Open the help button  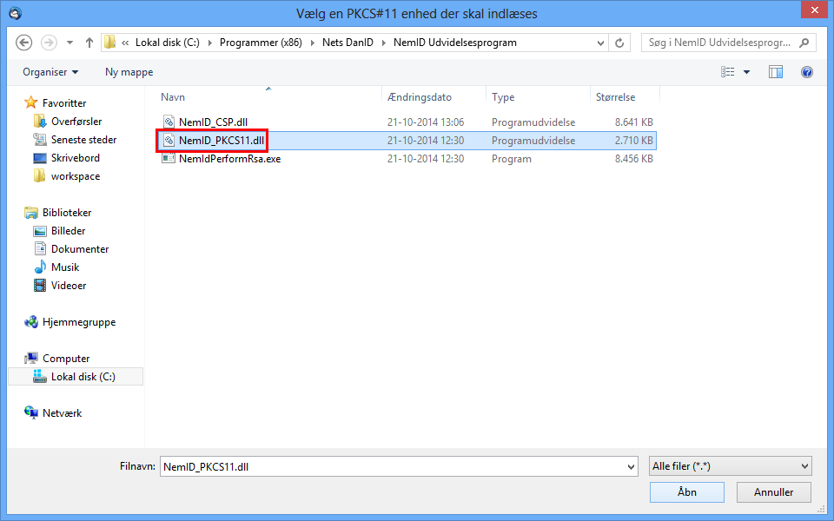coord(807,72)
